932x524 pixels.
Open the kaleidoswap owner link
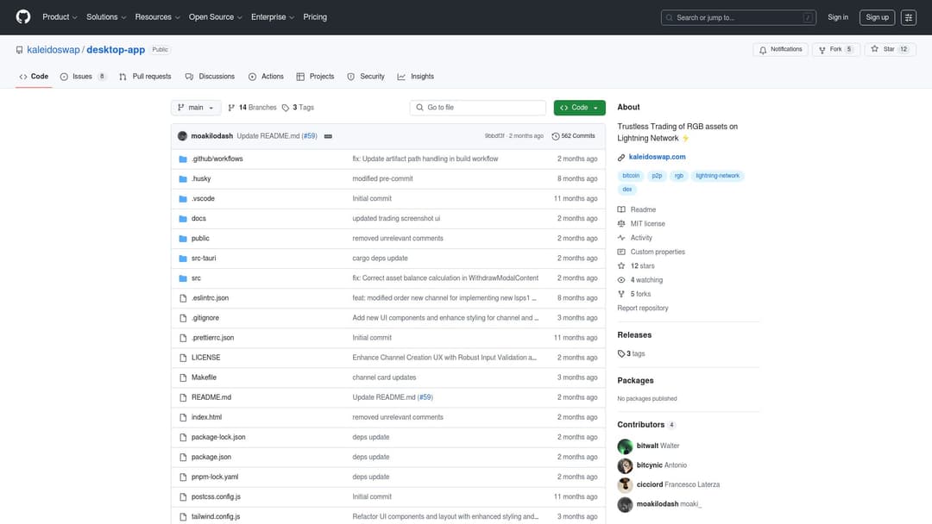click(53, 50)
